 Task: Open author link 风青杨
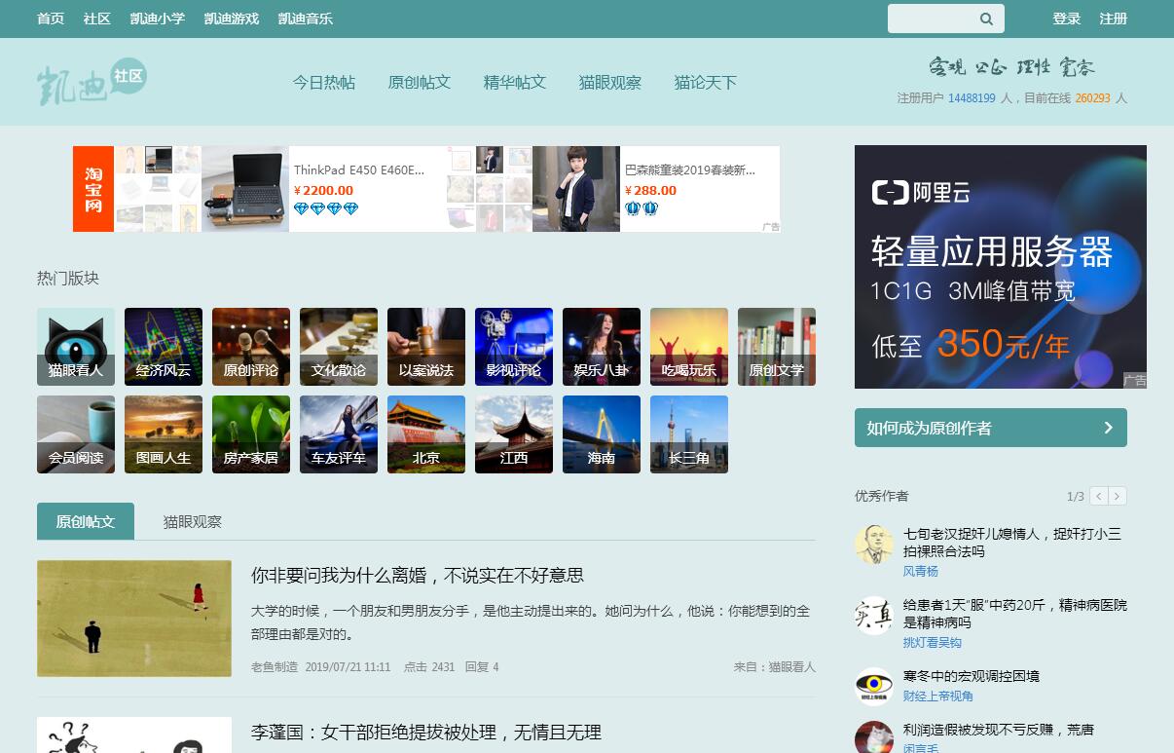click(920, 572)
